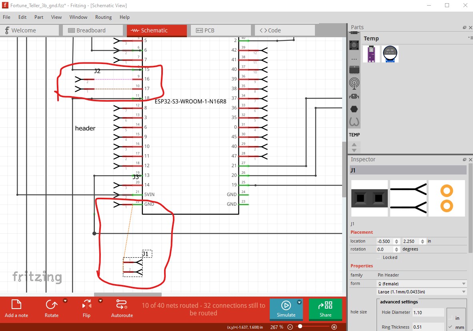Click the zoom slider handle
The width and height of the screenshot is (473, 331).
click(x=300, y=327)
